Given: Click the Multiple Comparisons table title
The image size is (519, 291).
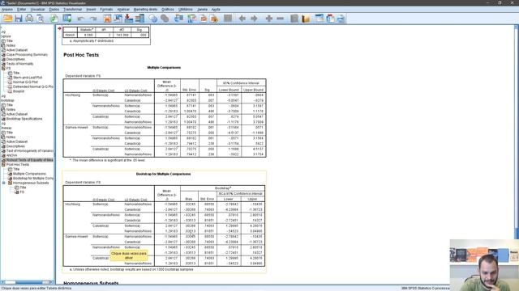Looking at the screenshot, I should click(164, 67).
